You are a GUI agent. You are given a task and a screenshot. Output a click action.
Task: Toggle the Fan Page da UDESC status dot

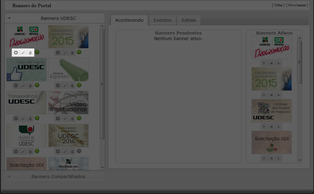coord(37,85)
